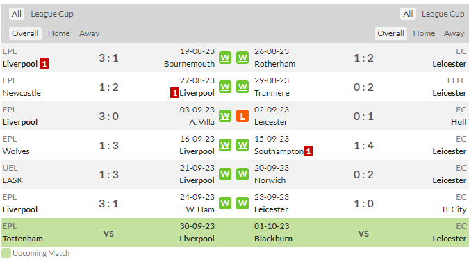Click the red card badge beside Southampton
This screenshot has height=274, width=469.
click(x=308, y=151)
